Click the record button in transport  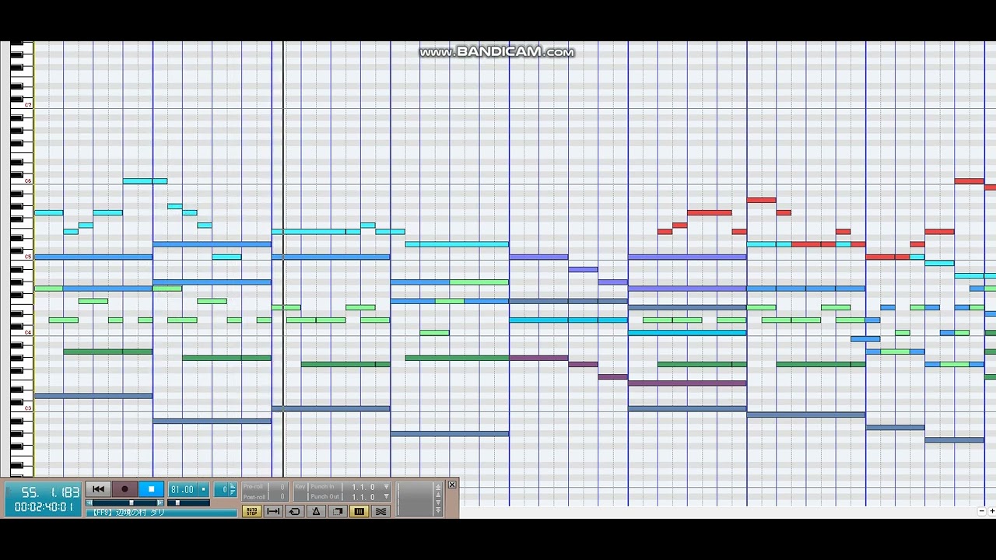coord(124,489)
